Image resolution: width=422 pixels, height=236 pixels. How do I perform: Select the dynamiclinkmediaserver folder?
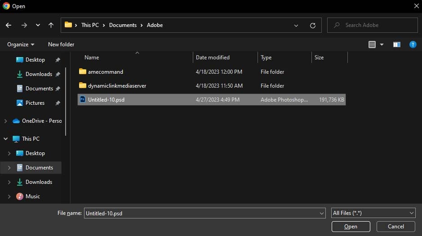pyautogui.click(x=117, y=86)
